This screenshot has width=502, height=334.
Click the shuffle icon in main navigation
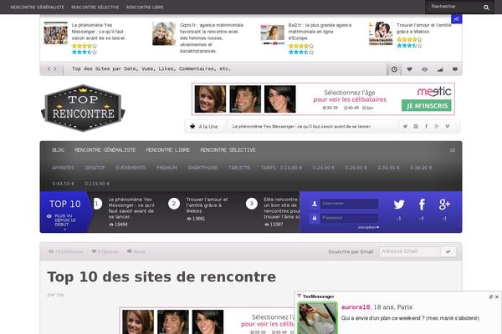(x=452, y=150)
